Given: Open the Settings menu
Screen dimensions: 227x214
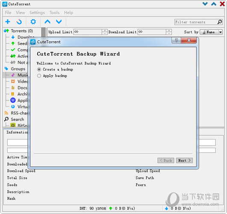Looking at the screenshot, I should click(x=37, y=12).
